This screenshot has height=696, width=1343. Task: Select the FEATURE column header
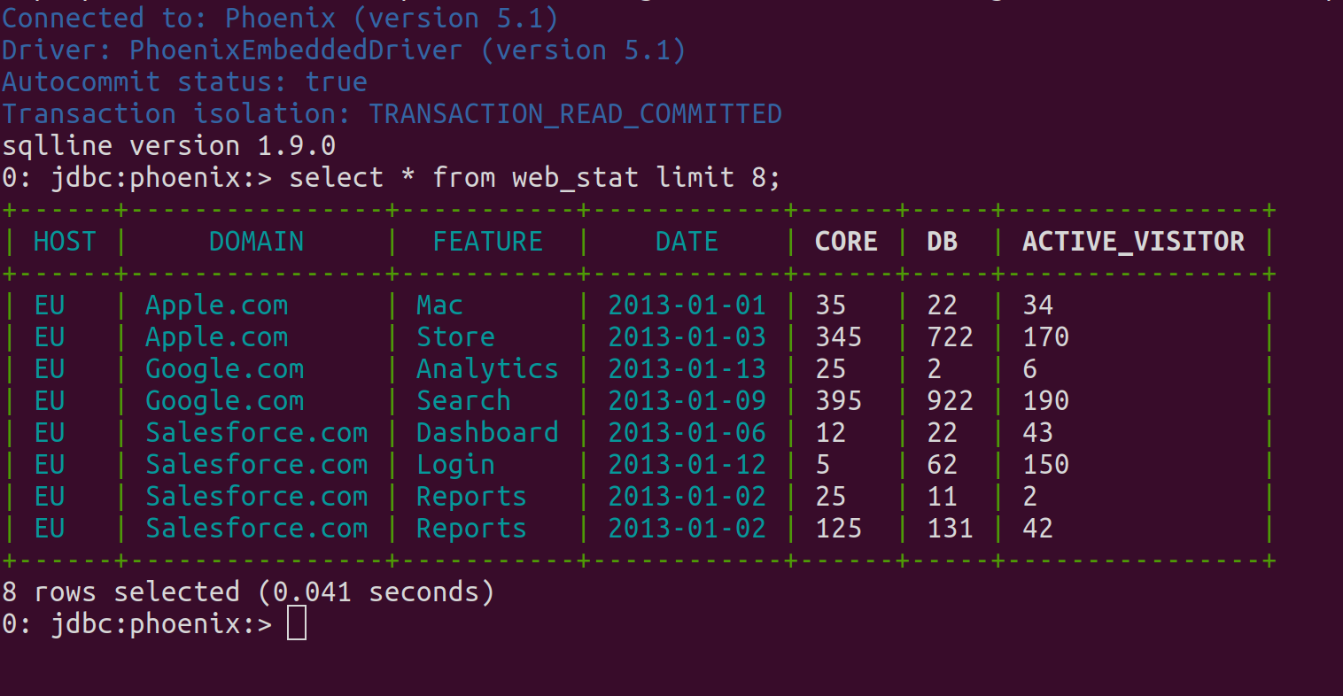(x=487, y=242)
